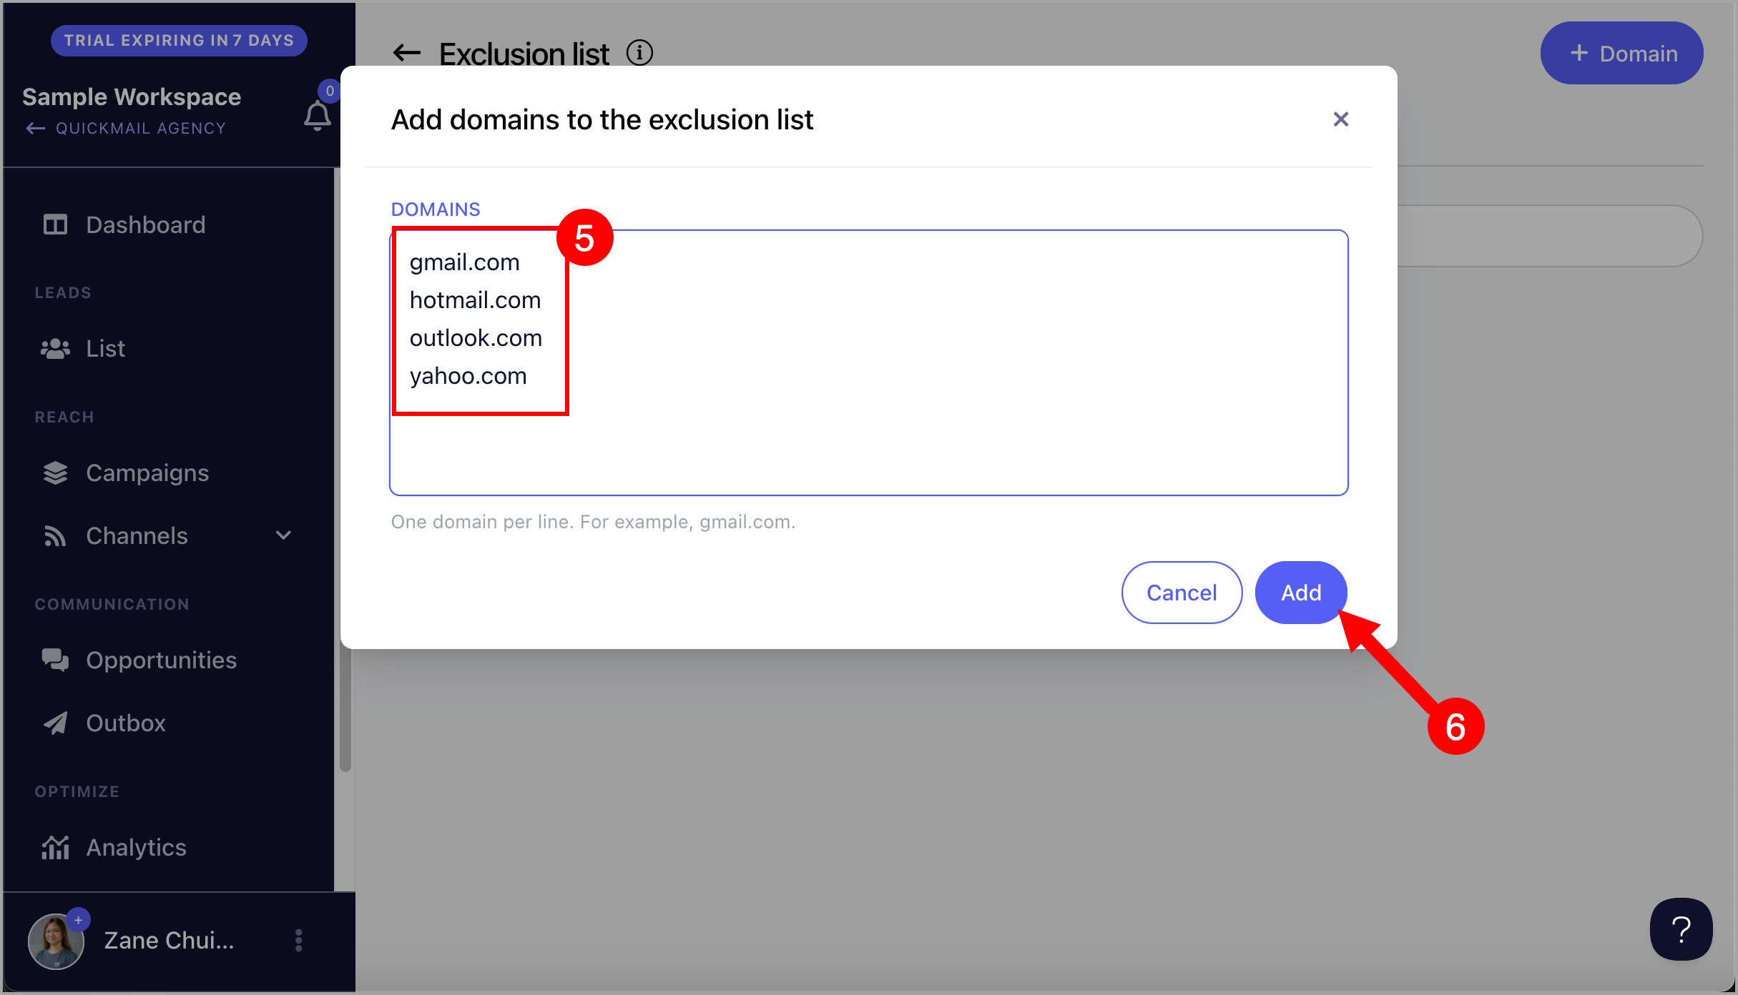Expand the Channels submenu chevron
This screenshot has height=995, width=1738.
pyautogui.click(x=284, y=535)
